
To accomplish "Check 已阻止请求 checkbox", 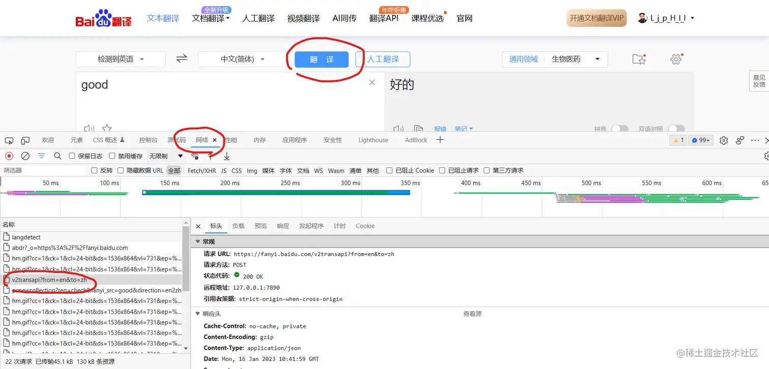I will click(x=442, y=171).
